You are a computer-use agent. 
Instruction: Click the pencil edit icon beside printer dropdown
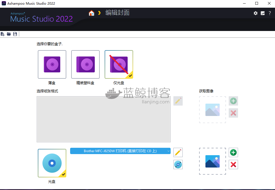click(178, 152)
